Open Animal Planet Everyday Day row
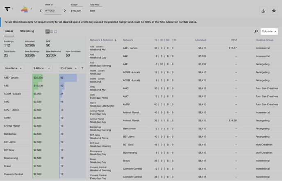The image size is (282, 181). tap(184, 113)
